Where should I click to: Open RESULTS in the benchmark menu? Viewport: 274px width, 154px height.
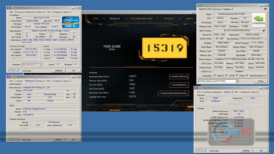pos(115,19)
